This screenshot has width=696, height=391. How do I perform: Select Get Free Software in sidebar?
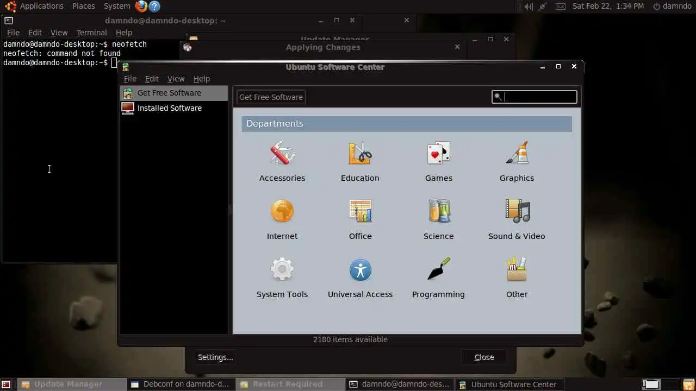pyautogui.click(x=174, y=93)
